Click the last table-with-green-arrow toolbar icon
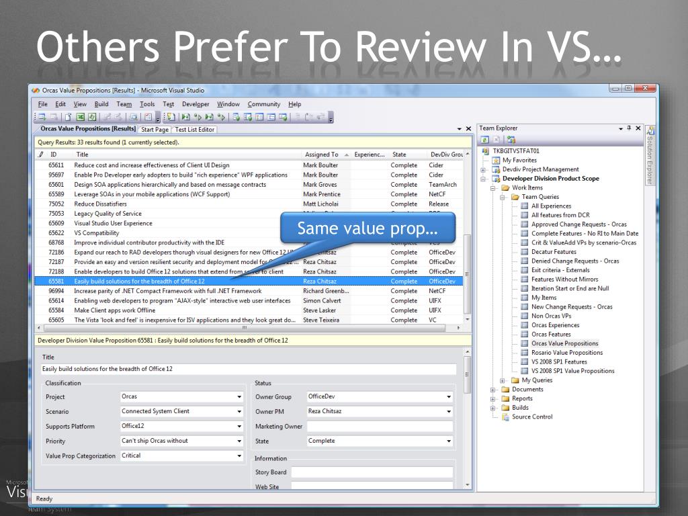Viewport: 688px width, 516px height. 283,117
